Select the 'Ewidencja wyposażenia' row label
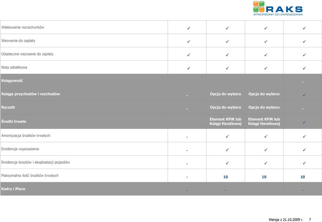Image resolution: width=322 pixels, height=222 pixels. pos(20,149)
